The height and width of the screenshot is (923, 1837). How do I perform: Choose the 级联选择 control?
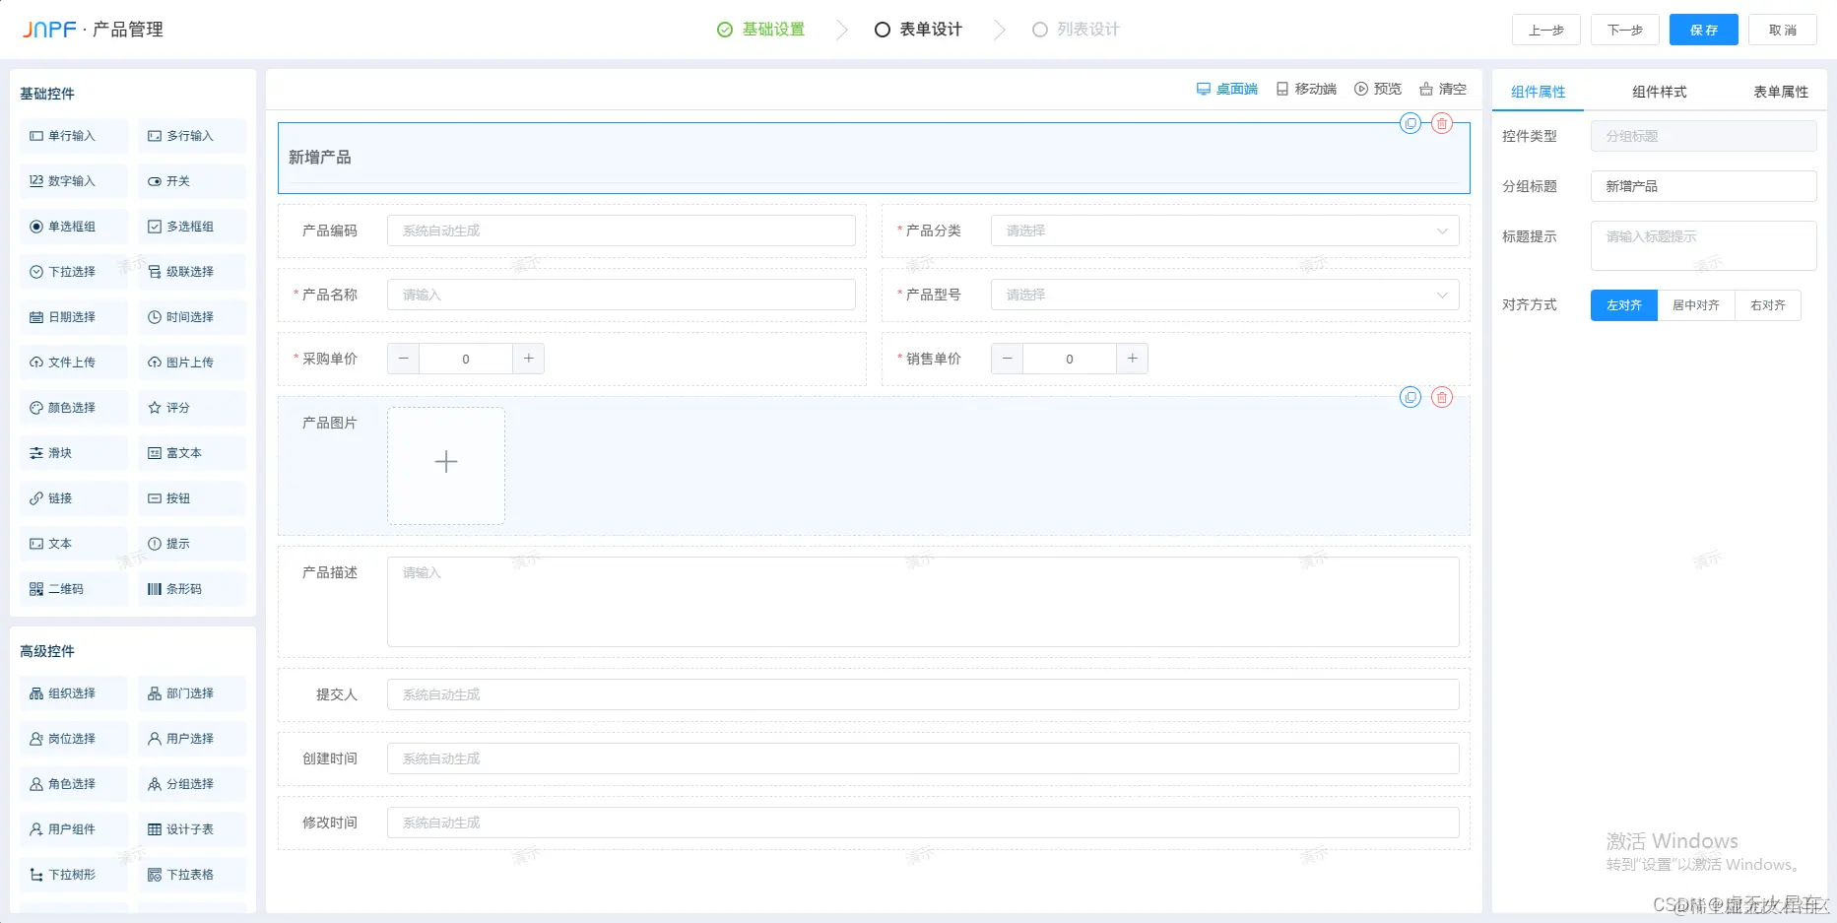192,272
